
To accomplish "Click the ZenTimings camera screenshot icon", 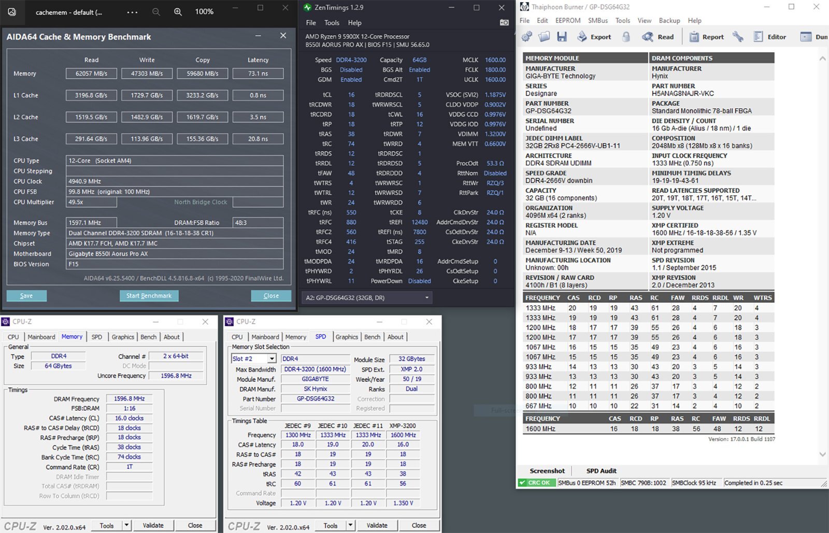I will coord(504,22).
